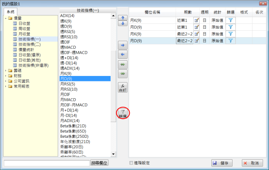Open filter funnel for 月K(9) 近第1 row
The image size is (269, 170).
coord(231,20)
